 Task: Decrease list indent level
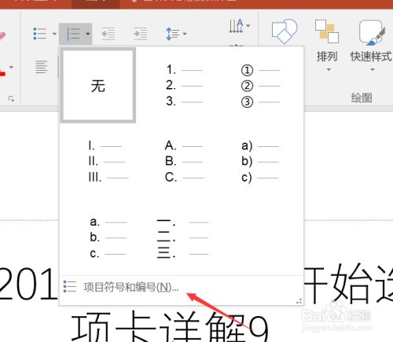(108, 34)
